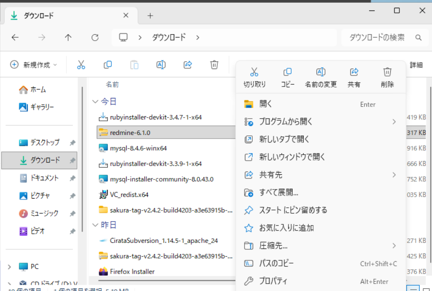Viewport: 432px width, 291px height.
Task: Select the mysql-8.4.6-winx64 file
Action: (138, 148)
